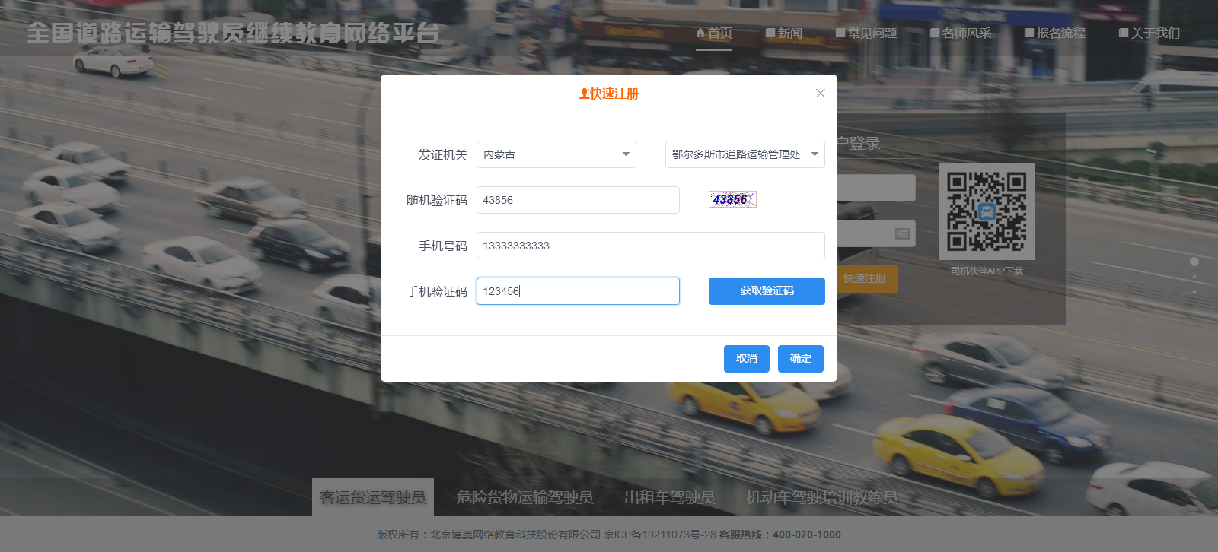Click the 取消 button
The width and height of the screenshot is (1218, 552).
pos(747,359)
